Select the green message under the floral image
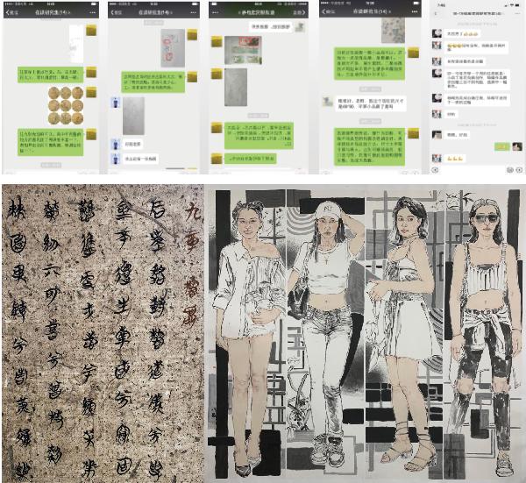 [369, 63]
